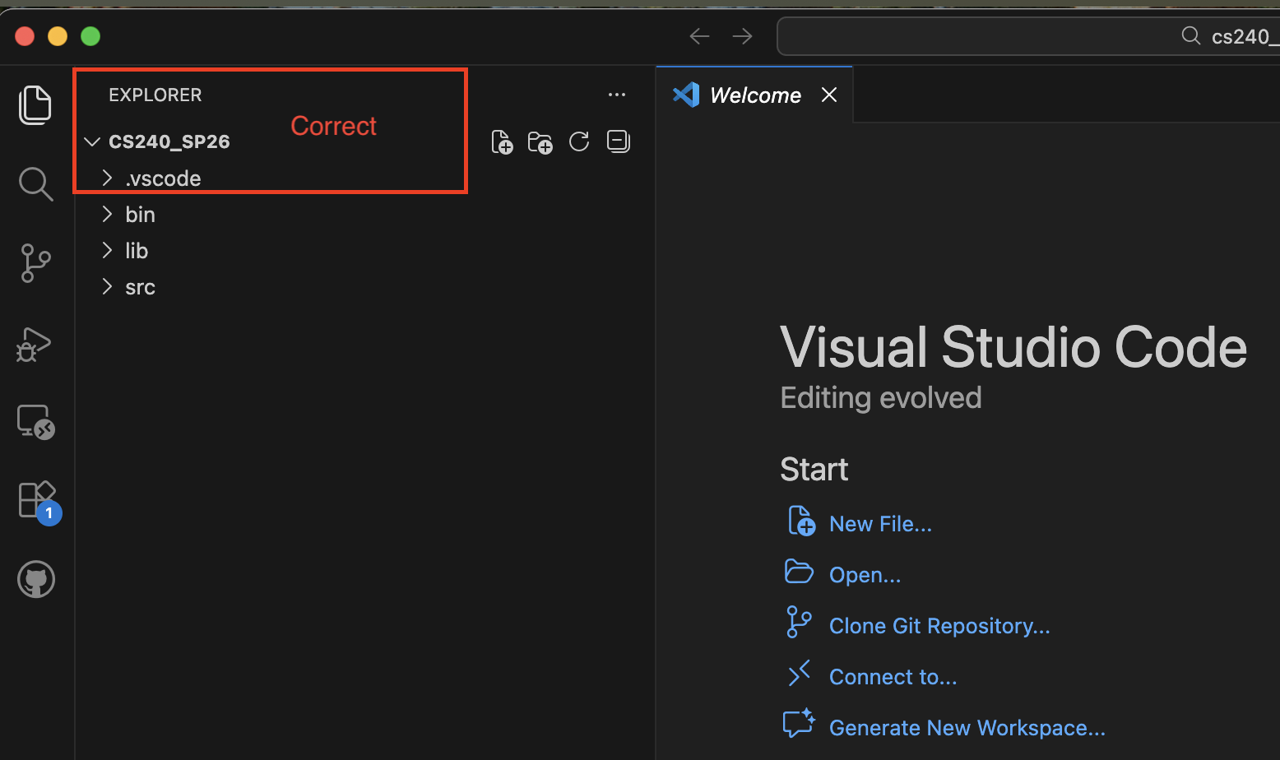The width and height of the screenshot is (1280, 760).
Task: Click the command center search field
Action: pyautogui.click(x=1028, y=36)
